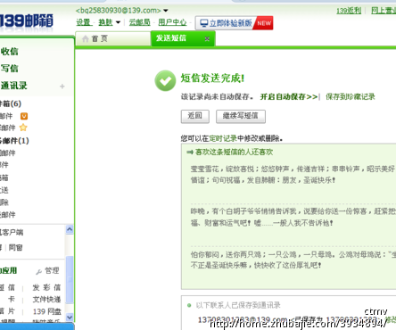The width and height of the screenshot is (396, 330).
Task: Click the star icon beside starred mail
Action: click(x=23, y=128)
